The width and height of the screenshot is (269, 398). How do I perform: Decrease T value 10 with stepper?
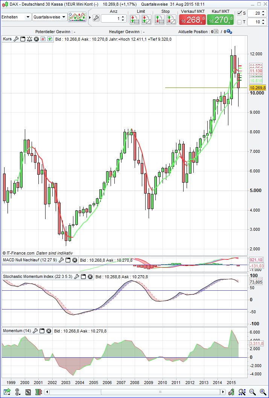(263, 24)
